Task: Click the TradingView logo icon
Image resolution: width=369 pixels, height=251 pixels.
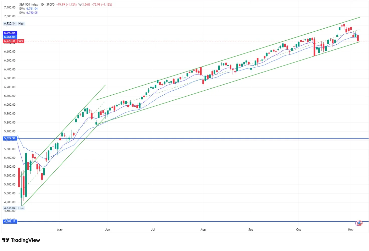Action: coord(6,240)
